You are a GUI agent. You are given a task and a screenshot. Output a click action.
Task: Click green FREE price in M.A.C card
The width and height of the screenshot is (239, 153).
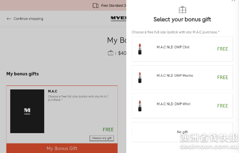[x=108, y=130]
